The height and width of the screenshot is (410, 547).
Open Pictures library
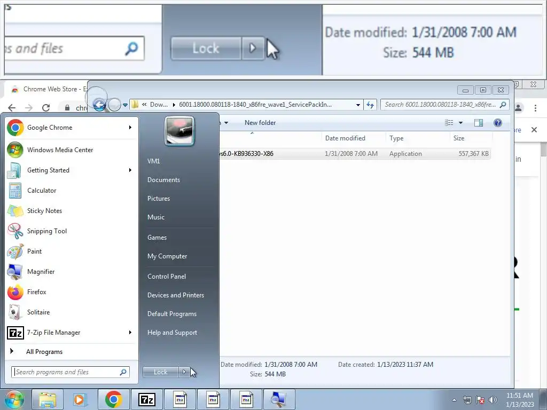coord(158,199)
